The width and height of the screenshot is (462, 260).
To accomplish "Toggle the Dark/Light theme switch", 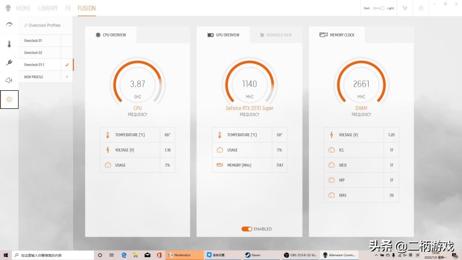I will tap(379, 8).
